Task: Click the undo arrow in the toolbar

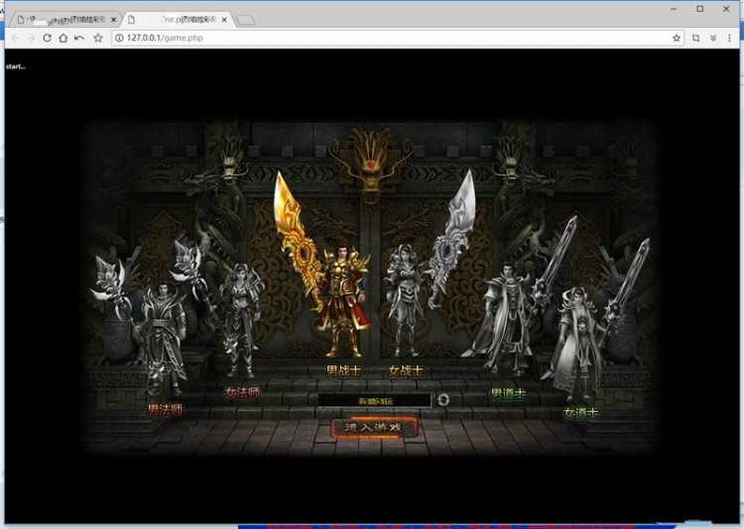Action: coord(79,38)
